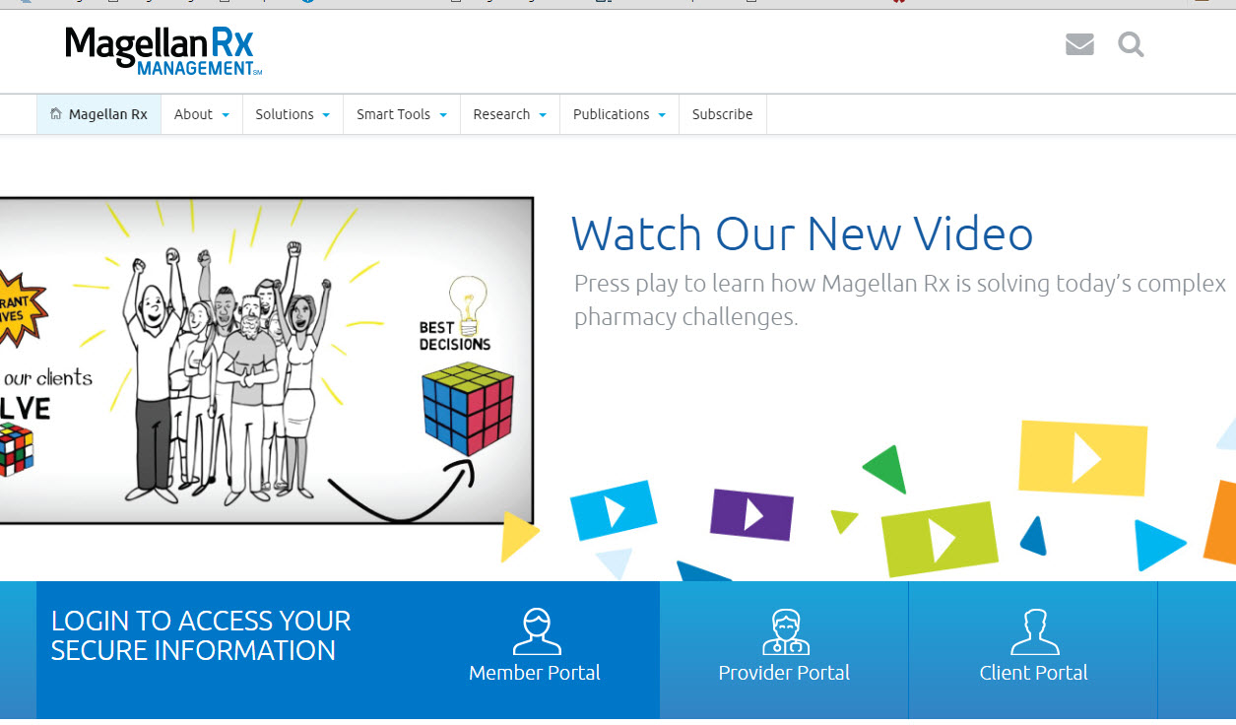Click the home icon beside Magellan Rx
1236x725 pixels.
56,114
